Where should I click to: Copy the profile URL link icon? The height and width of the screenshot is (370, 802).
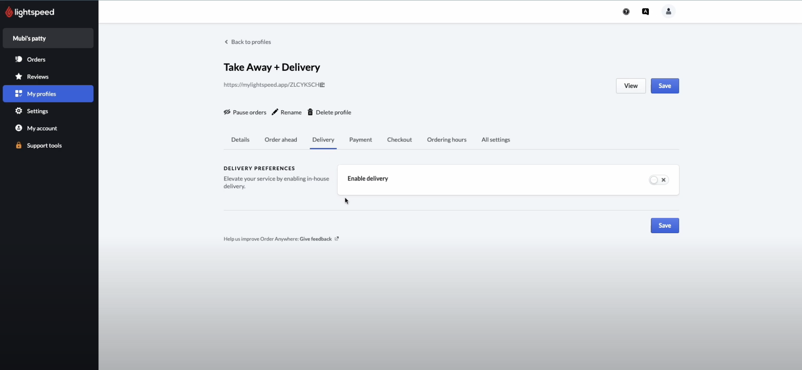coord(322,85)
